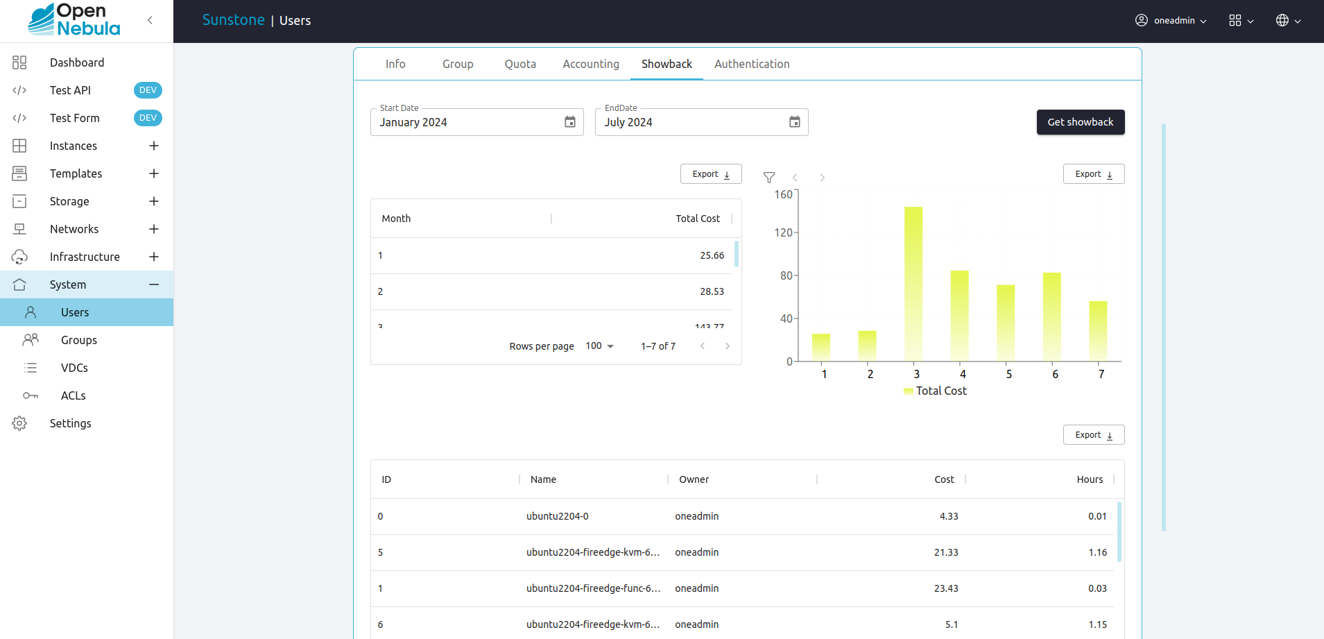
Task: Click the VM table scrollbar thumb
Action: (1119, 531)
